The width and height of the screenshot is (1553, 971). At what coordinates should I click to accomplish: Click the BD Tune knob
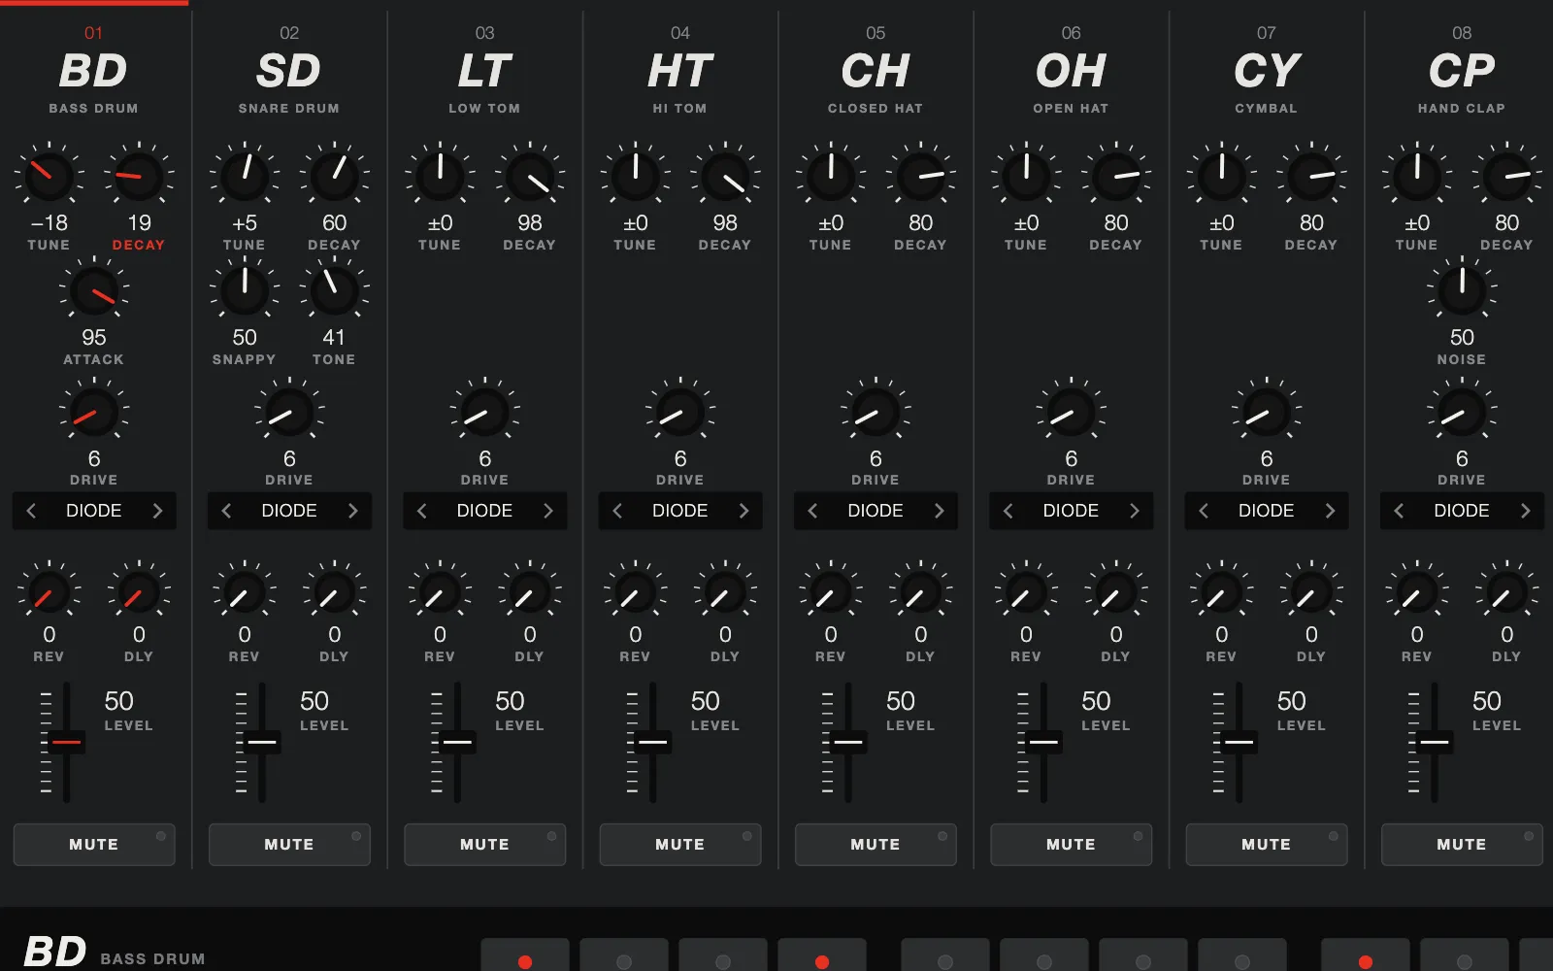(x=49, y=177)
